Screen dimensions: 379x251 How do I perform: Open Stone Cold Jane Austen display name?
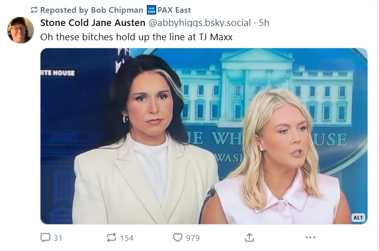(x=93, y=23)
